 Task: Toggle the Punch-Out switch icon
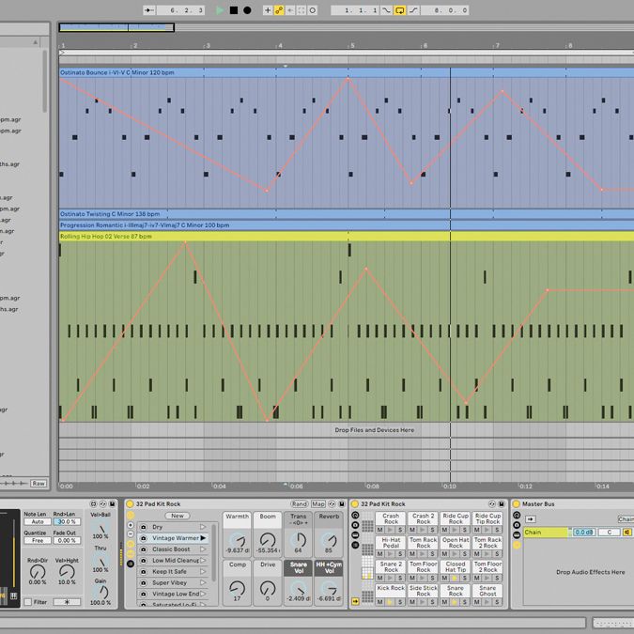(x=413, y=10)
